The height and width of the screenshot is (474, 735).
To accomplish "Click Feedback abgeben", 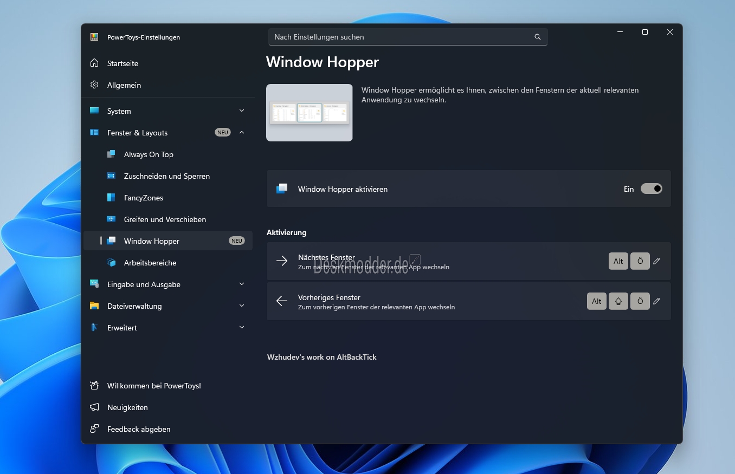I will click(x=168, y=429).
